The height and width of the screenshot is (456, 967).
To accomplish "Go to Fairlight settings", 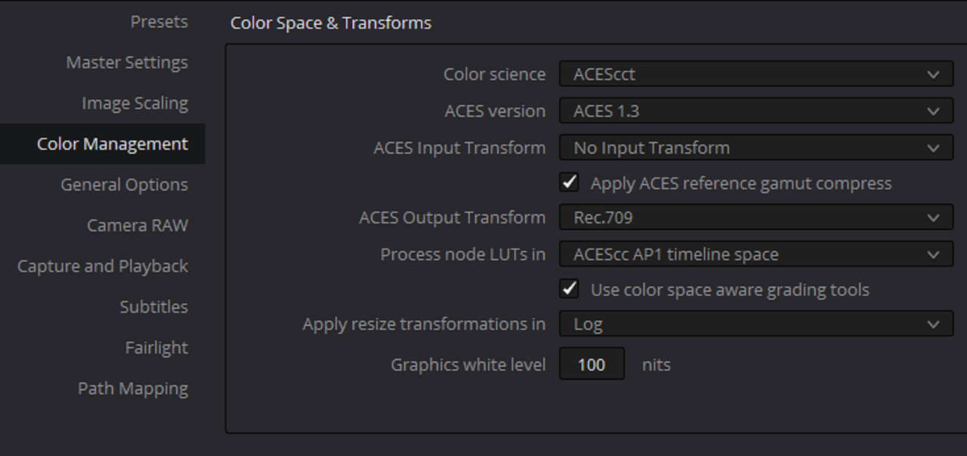I will coord(156,348).
